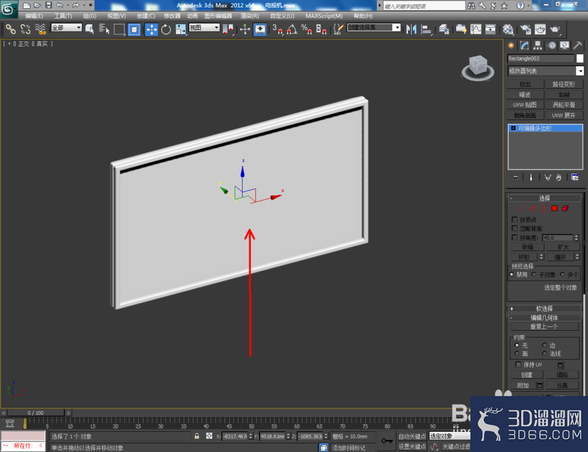Enable the 按顶点 checkbox
Screen dimensions: 588x452
click(x=514, y=220)
